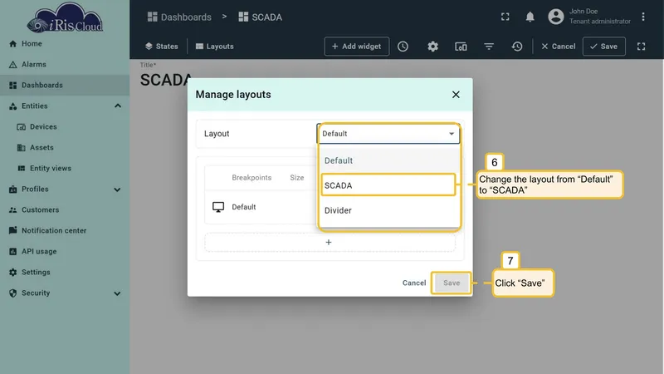The height and width of the screenshot is (374, 664).
Task: Click the Assets building icon
Action: pyautogui.click(x=22, y=148)
